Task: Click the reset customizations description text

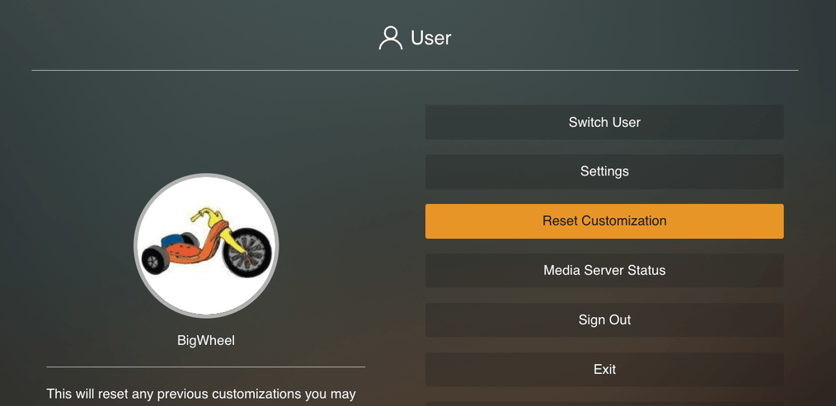Action: click(201, 394)
